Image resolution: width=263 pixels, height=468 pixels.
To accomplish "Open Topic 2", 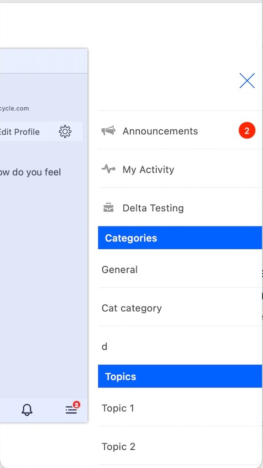I will 180,447.
